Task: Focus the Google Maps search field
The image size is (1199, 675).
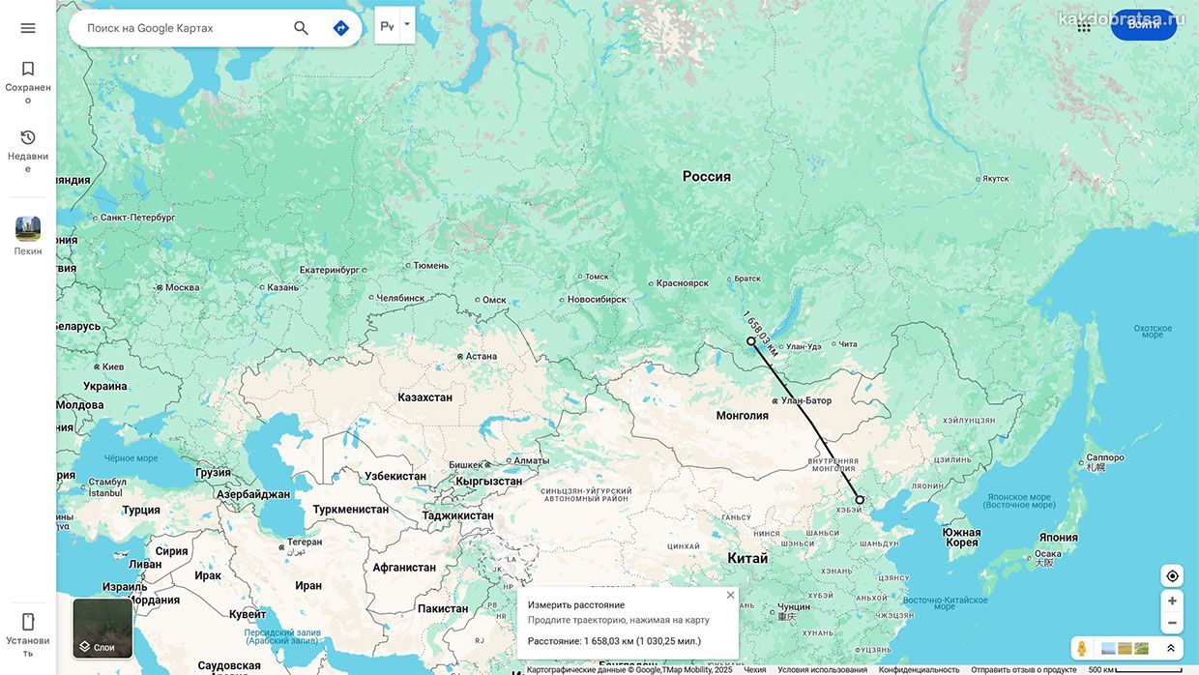Action: pos(184,28)
